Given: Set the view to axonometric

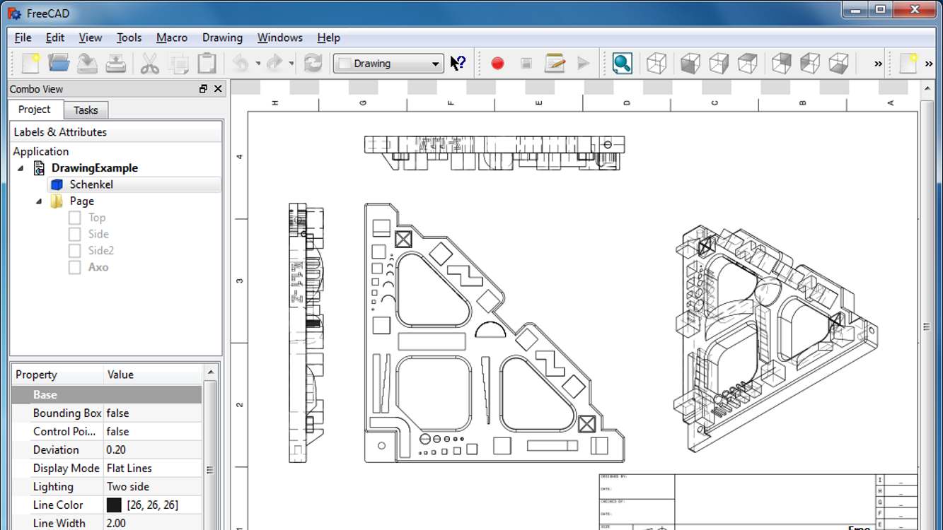Looking at the screenshot, I should [x=656, y=63].
